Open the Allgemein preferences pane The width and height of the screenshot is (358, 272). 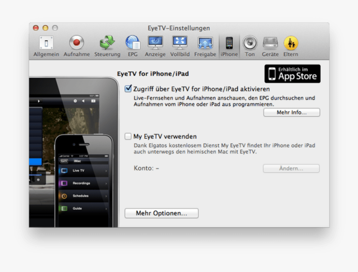click(46, 46)
